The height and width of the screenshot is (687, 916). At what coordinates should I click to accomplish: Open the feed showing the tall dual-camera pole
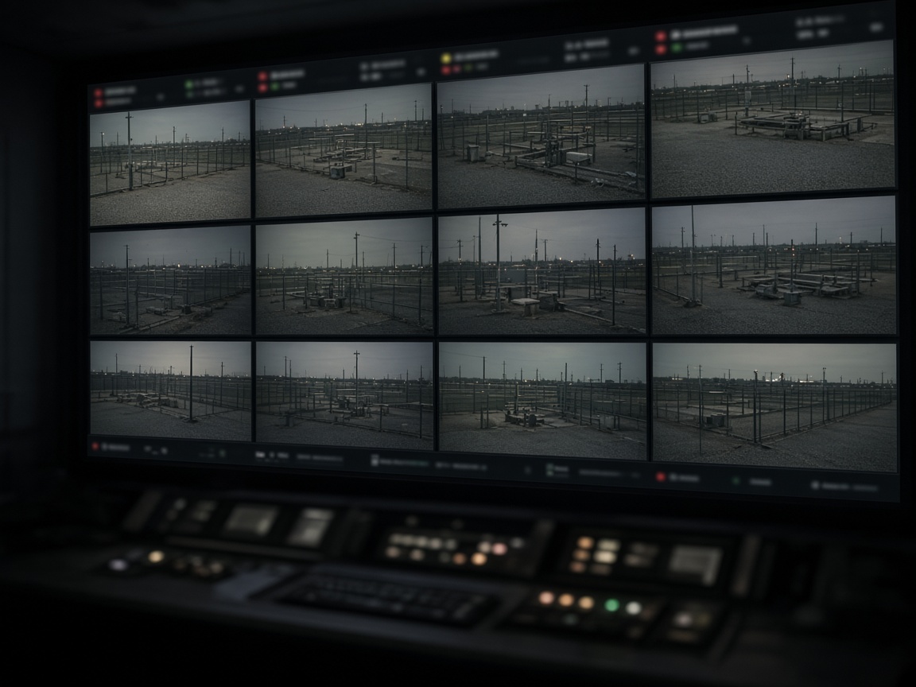tap(541, 272)
